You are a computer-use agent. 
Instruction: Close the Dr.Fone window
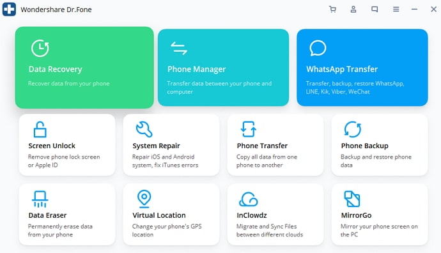434,10
